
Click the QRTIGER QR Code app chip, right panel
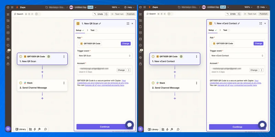(x=222, y=43)
